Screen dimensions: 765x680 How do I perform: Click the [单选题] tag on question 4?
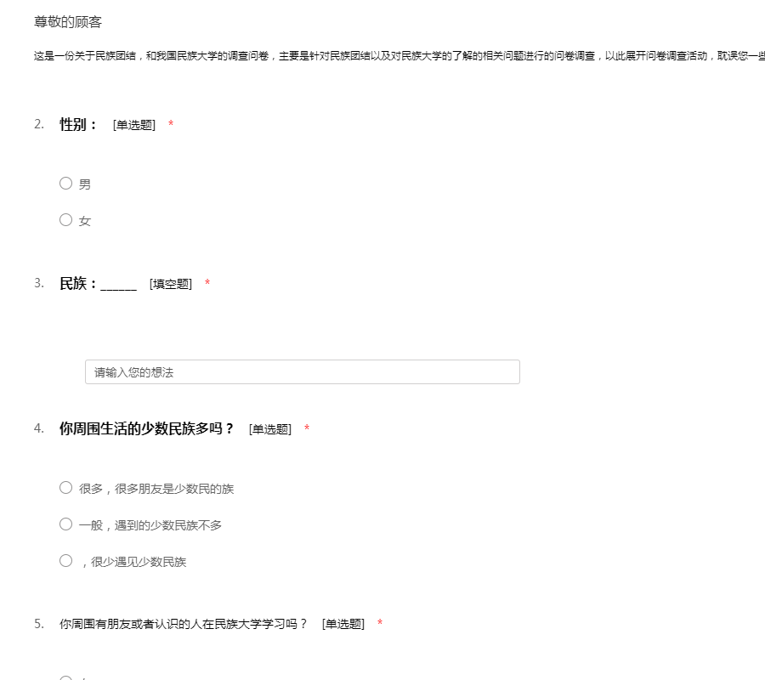tap(270, 429)
